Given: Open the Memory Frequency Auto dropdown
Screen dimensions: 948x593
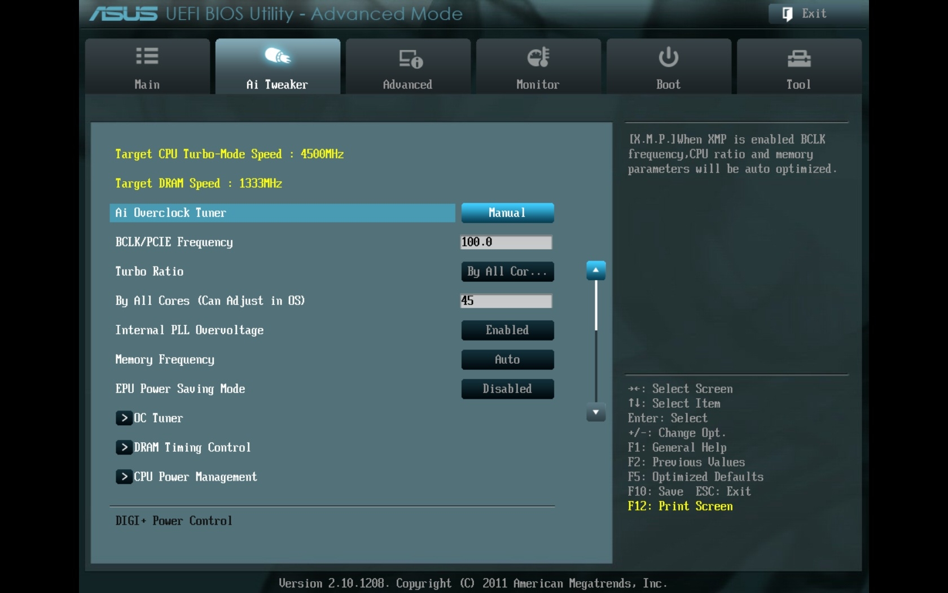Looking at the screenshot, I should [507, 360].
